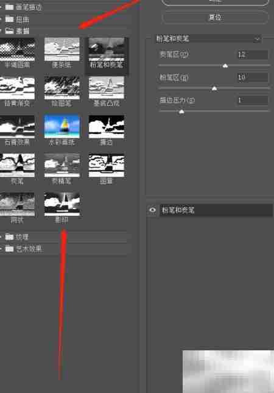Click the 粉笔区 slider handle

pyautogui.click(x=214, y=88)
